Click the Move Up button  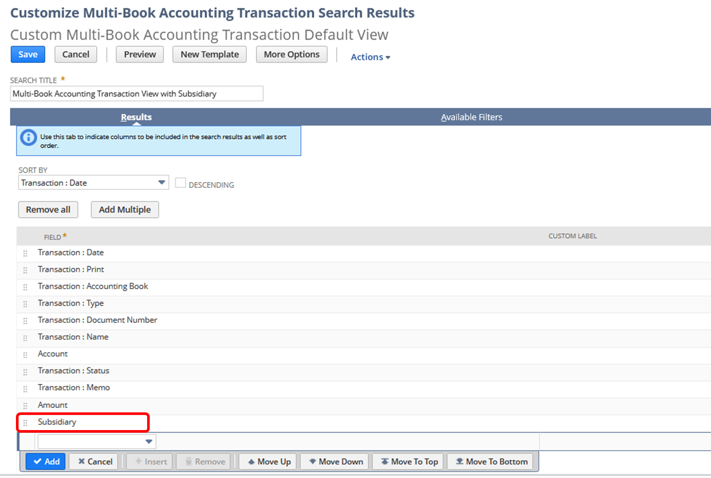(x=268, y=461)
